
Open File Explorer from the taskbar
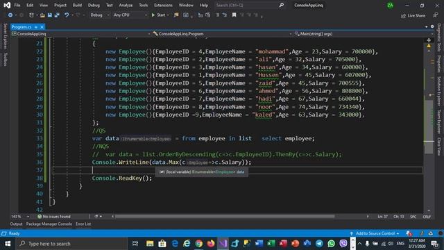(150, 244)
